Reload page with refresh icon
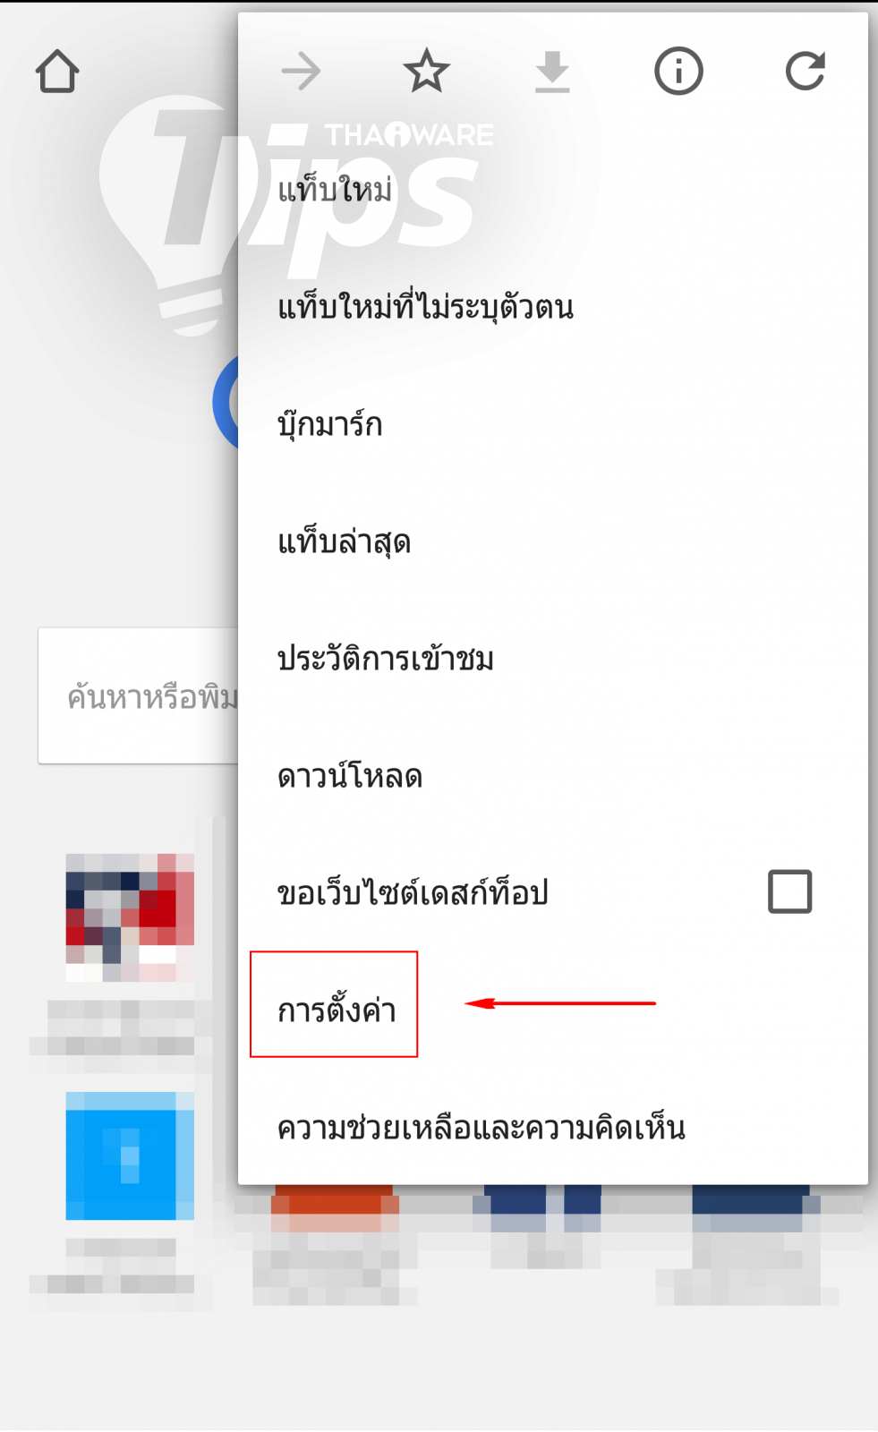 coord(805,72)
